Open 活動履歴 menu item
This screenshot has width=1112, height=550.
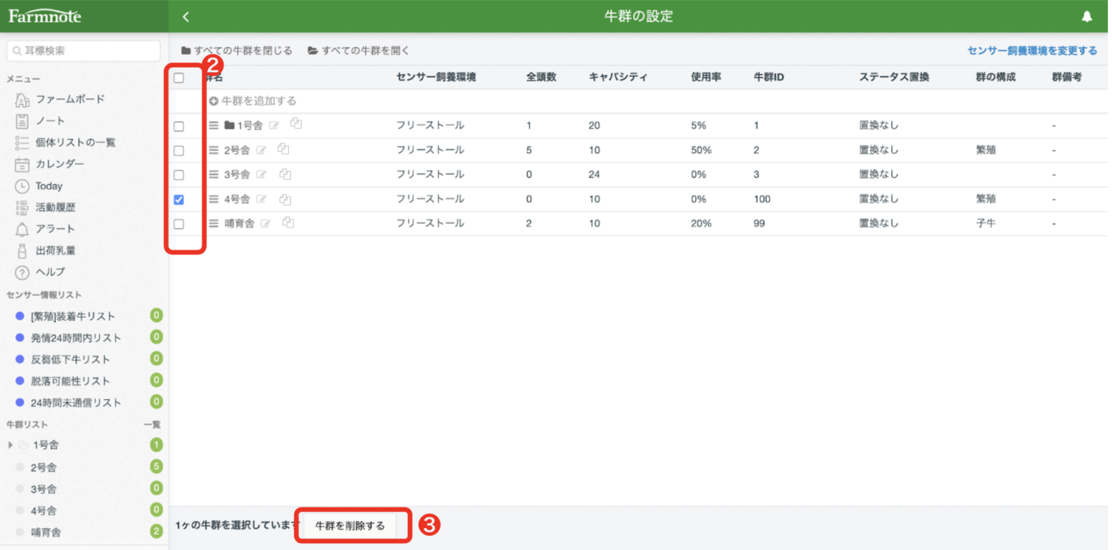(55, 207)
